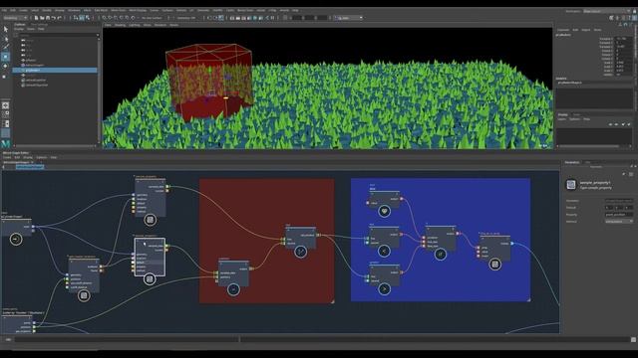Click the selected sample_property node's circular icon
This screenshot has height=358, width=638.
[x=150, y=279]
